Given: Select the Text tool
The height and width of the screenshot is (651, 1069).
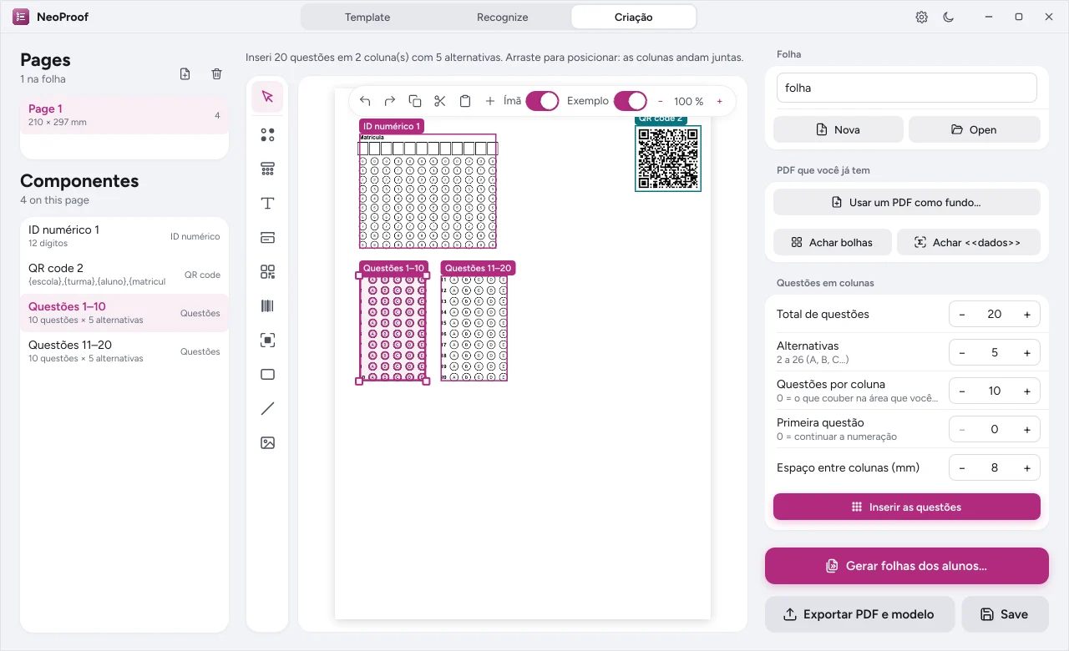Looking at the screenshot, I should (267, 204).
